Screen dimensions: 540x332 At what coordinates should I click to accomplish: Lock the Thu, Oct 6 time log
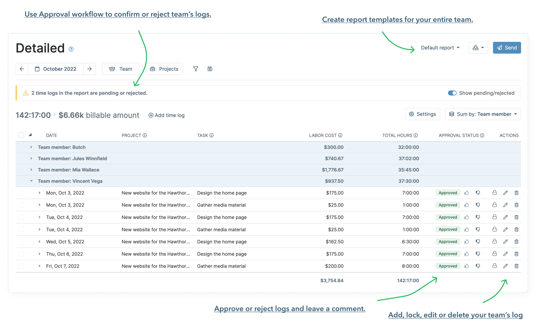[495, 254]
